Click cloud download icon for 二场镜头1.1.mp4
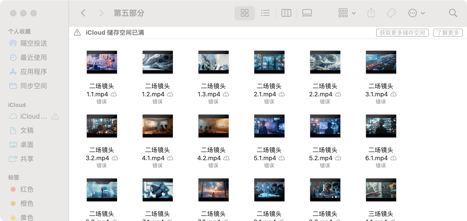This screenshot has height=221, width=467. tap(114, 94)
